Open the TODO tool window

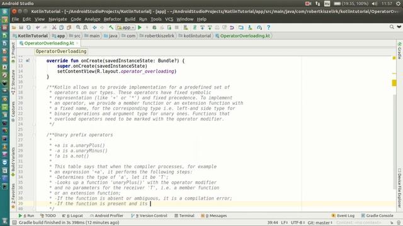(48, 216)
